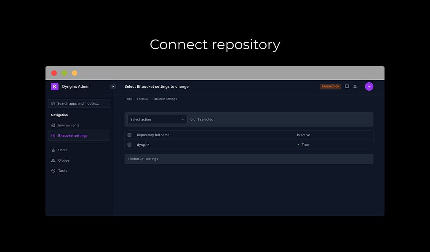Click the Environments icon in the sidebar

53,125
